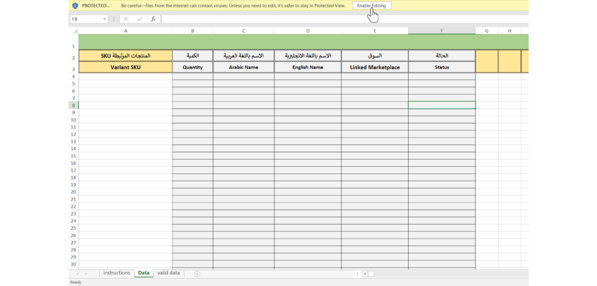Screen dimensions: 597x286
Task: Click the الكمية header cell
Action: click(x=193, y=56)
